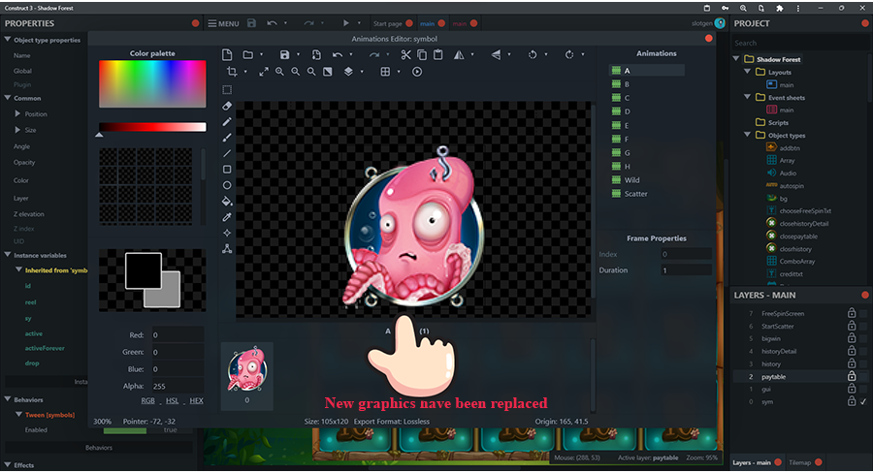Screen dimensions: 873x473
Task: Select the Eraser tool
Action: point(227,106)
